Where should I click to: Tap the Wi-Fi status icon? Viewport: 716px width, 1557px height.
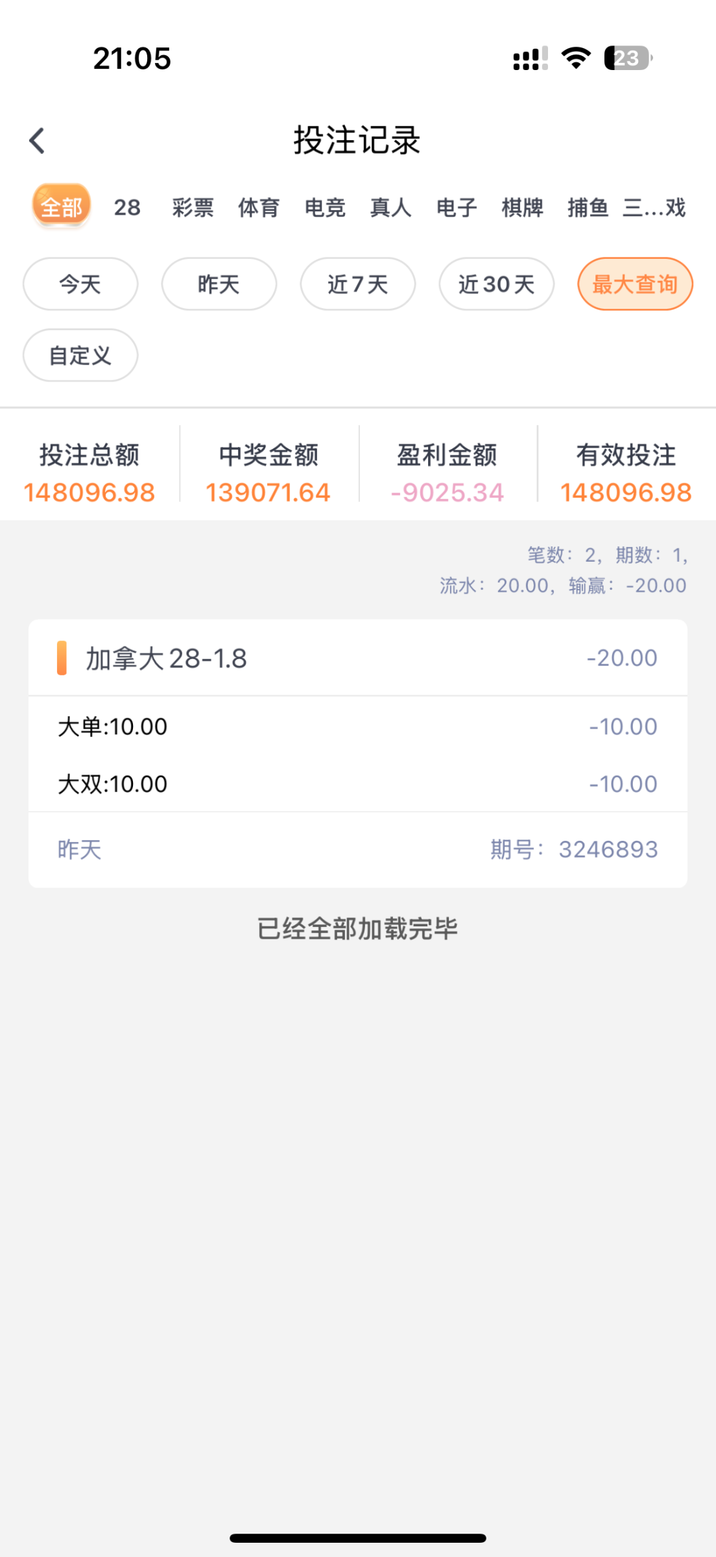point(576,58)
